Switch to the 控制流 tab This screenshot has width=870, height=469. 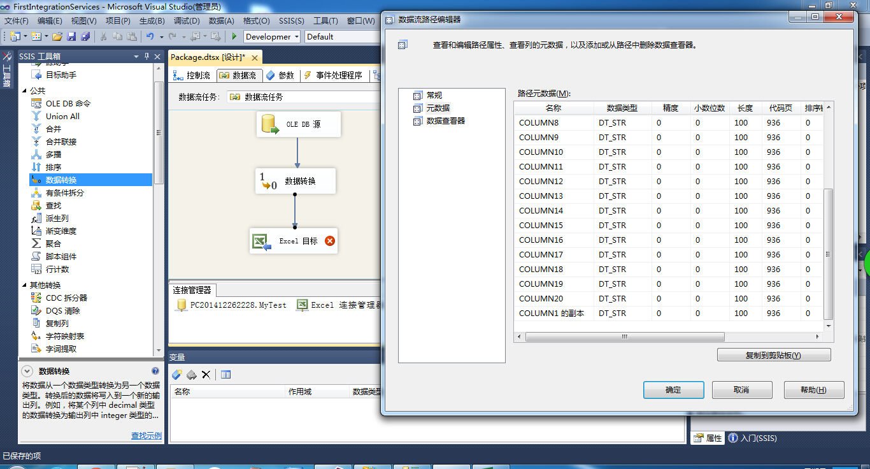(192, 75)
